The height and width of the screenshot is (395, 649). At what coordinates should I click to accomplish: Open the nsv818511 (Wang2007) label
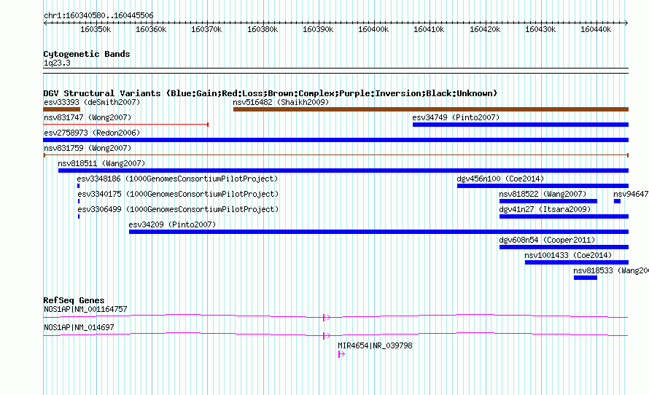tap(101, 163)
